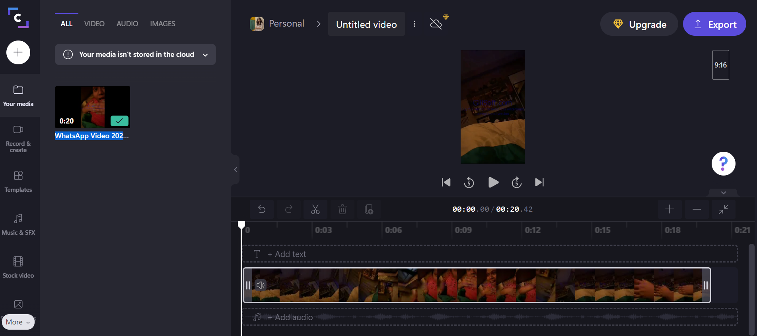Switch to the VIDEO media tab
The image size is (757, 336).
94,24
